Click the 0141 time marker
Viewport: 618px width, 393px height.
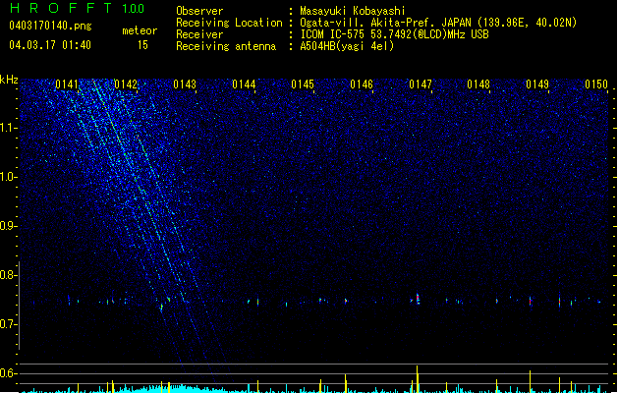tap(67, 84)
